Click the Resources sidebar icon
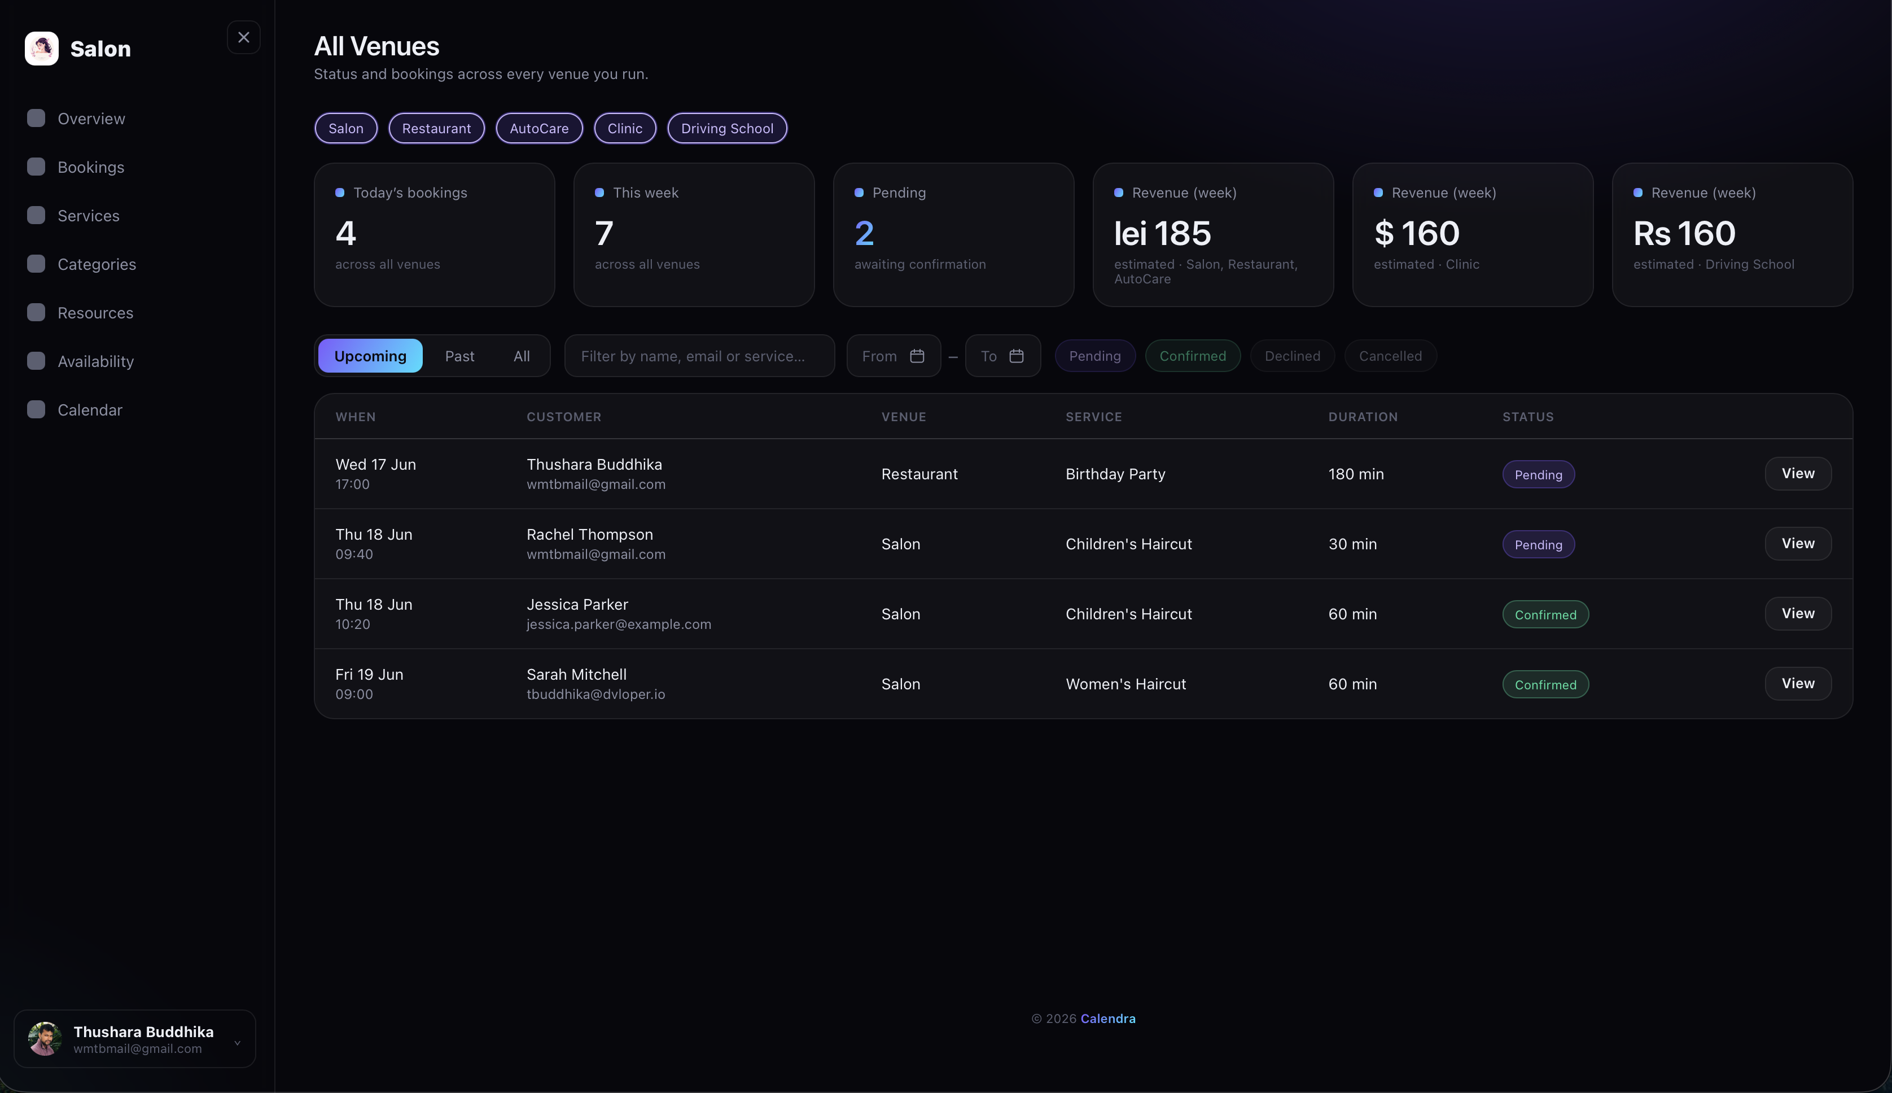The height and width of the screenshot is (1093, 1892). (36, 312)
